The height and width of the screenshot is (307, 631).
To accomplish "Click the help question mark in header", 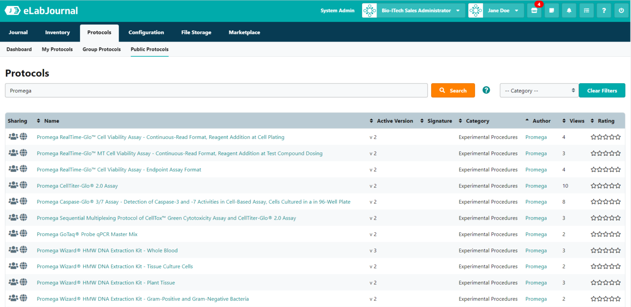I will pyautogui.click(x=604, y=11).
